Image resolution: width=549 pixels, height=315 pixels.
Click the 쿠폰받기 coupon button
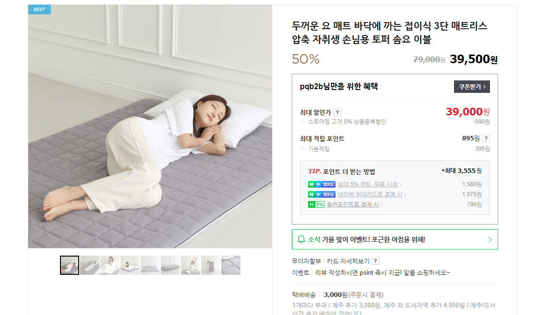[472, 87]
